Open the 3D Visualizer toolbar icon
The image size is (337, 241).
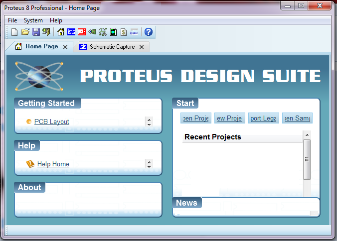(92, 32)
